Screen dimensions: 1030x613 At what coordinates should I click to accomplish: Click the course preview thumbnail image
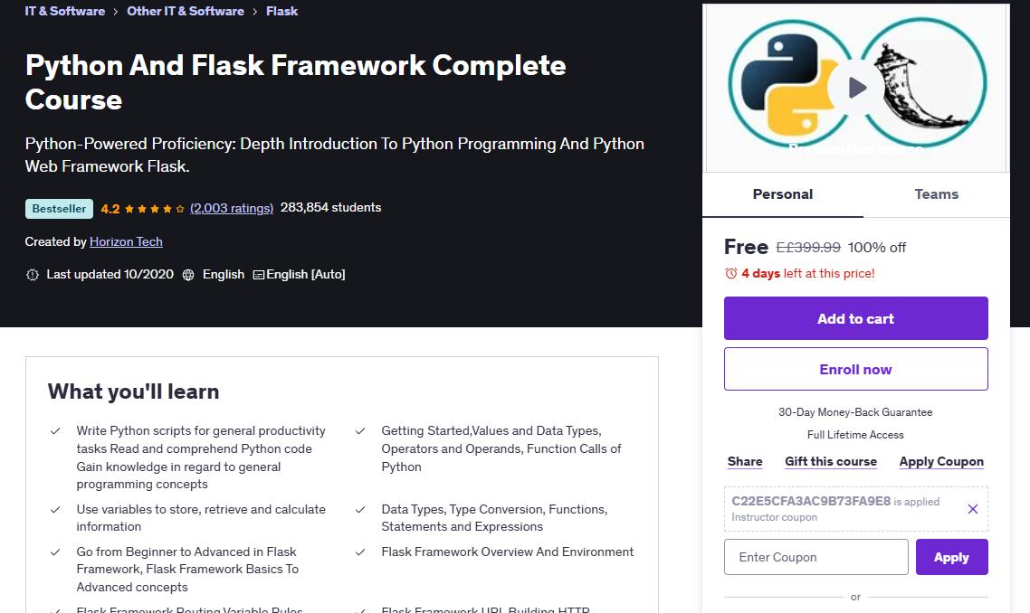[856, 88]
